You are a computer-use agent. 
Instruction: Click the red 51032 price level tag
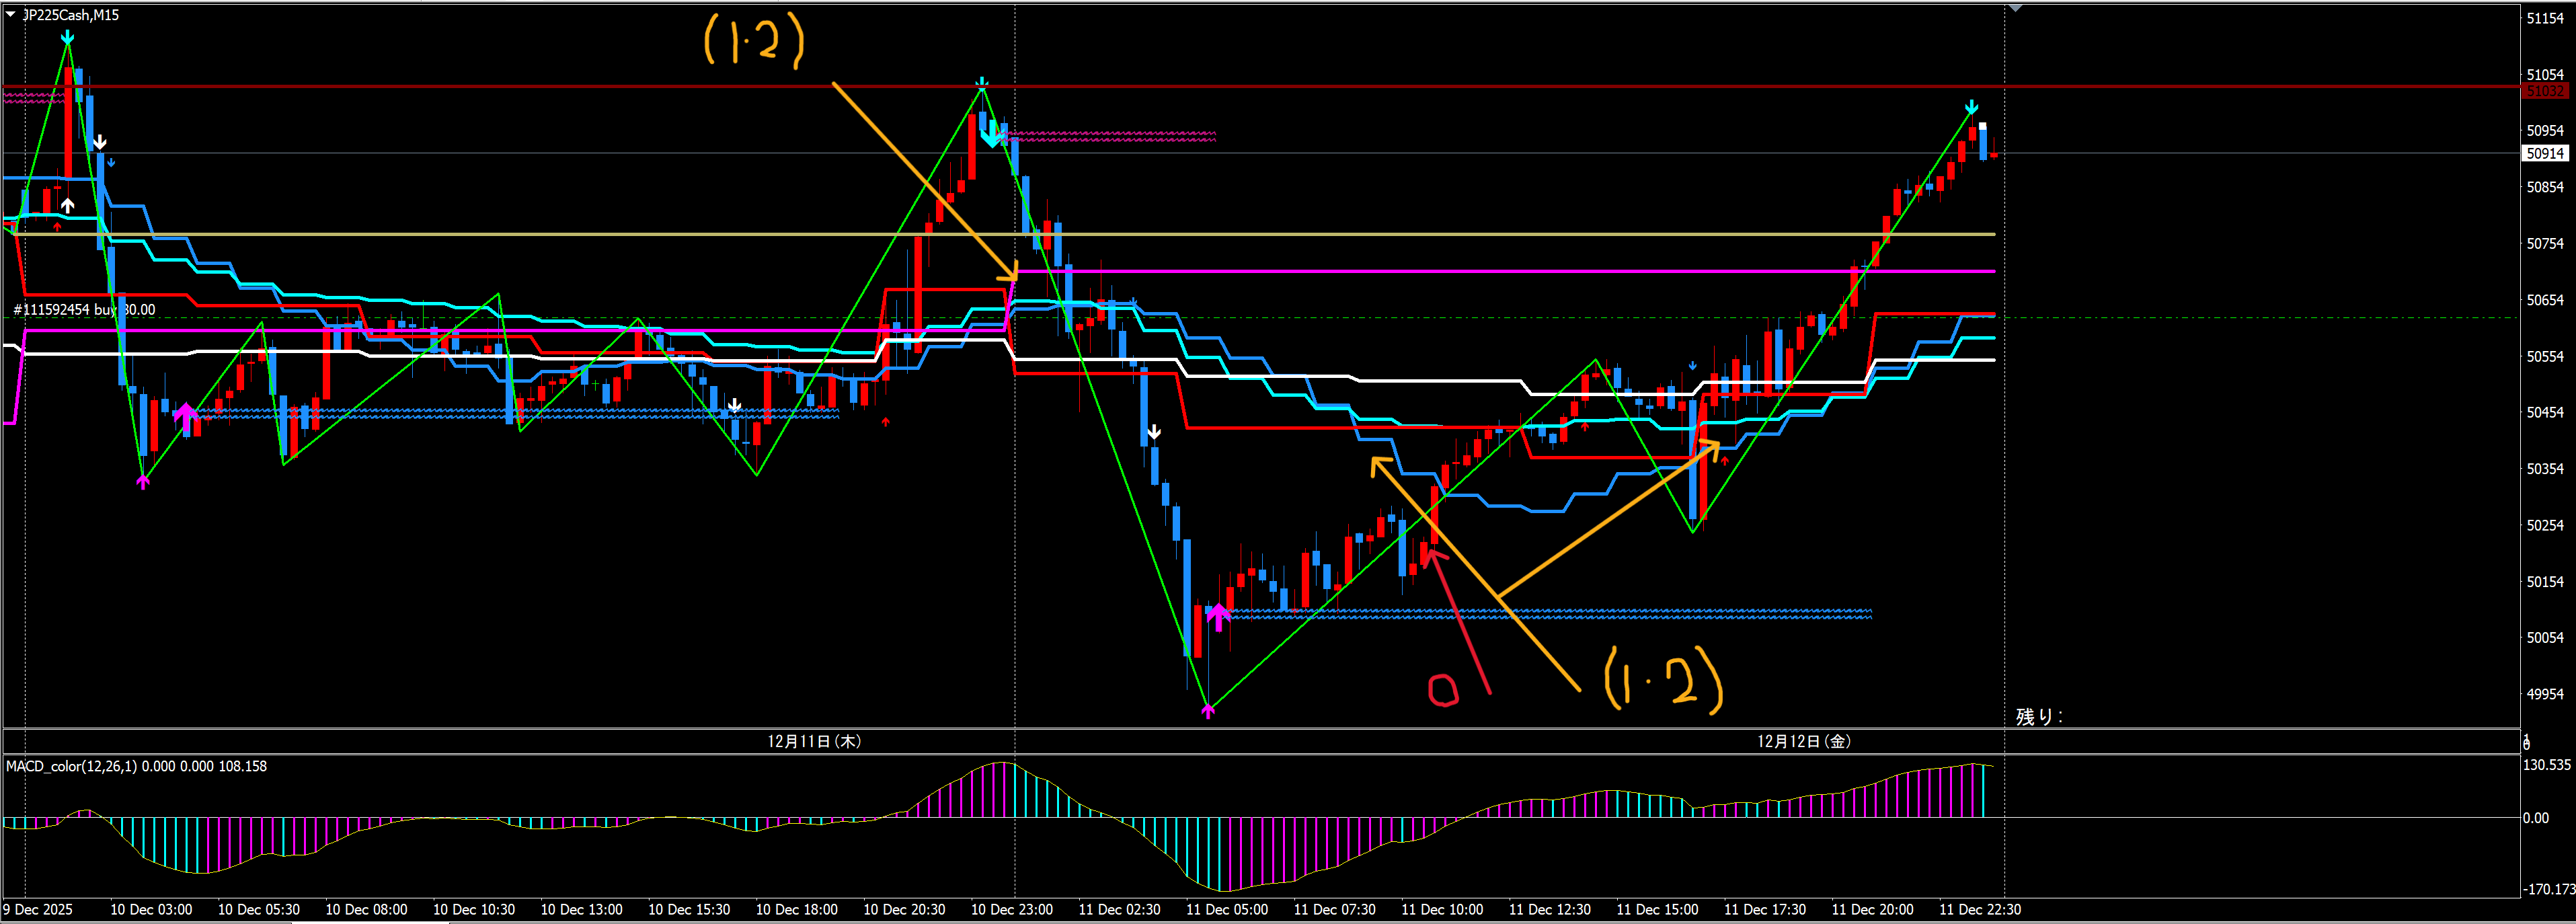(2545, 91)
